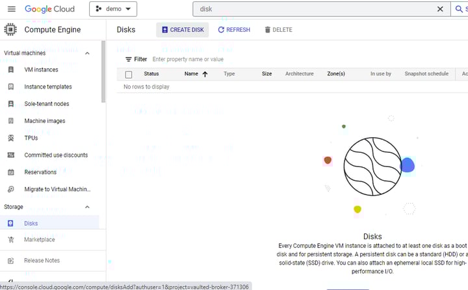This screenshot has width=468, height=290.
Task: Click the VM instances sidebar icon
Action: coord(10,70)
